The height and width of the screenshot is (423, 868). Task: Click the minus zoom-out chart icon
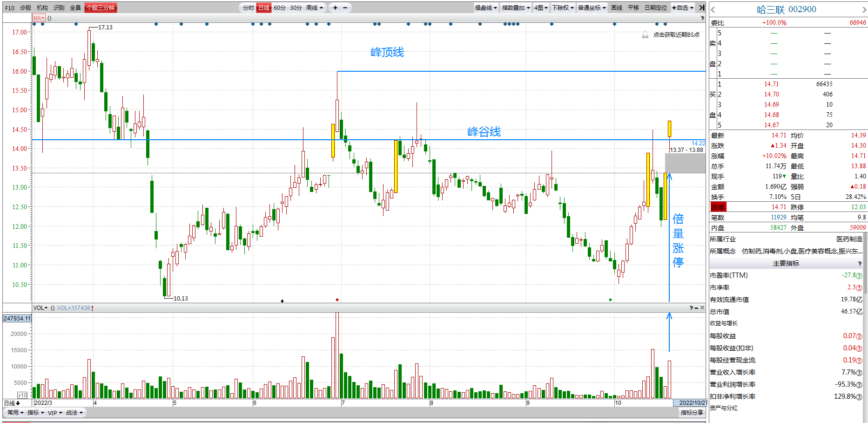coord(345,7)
